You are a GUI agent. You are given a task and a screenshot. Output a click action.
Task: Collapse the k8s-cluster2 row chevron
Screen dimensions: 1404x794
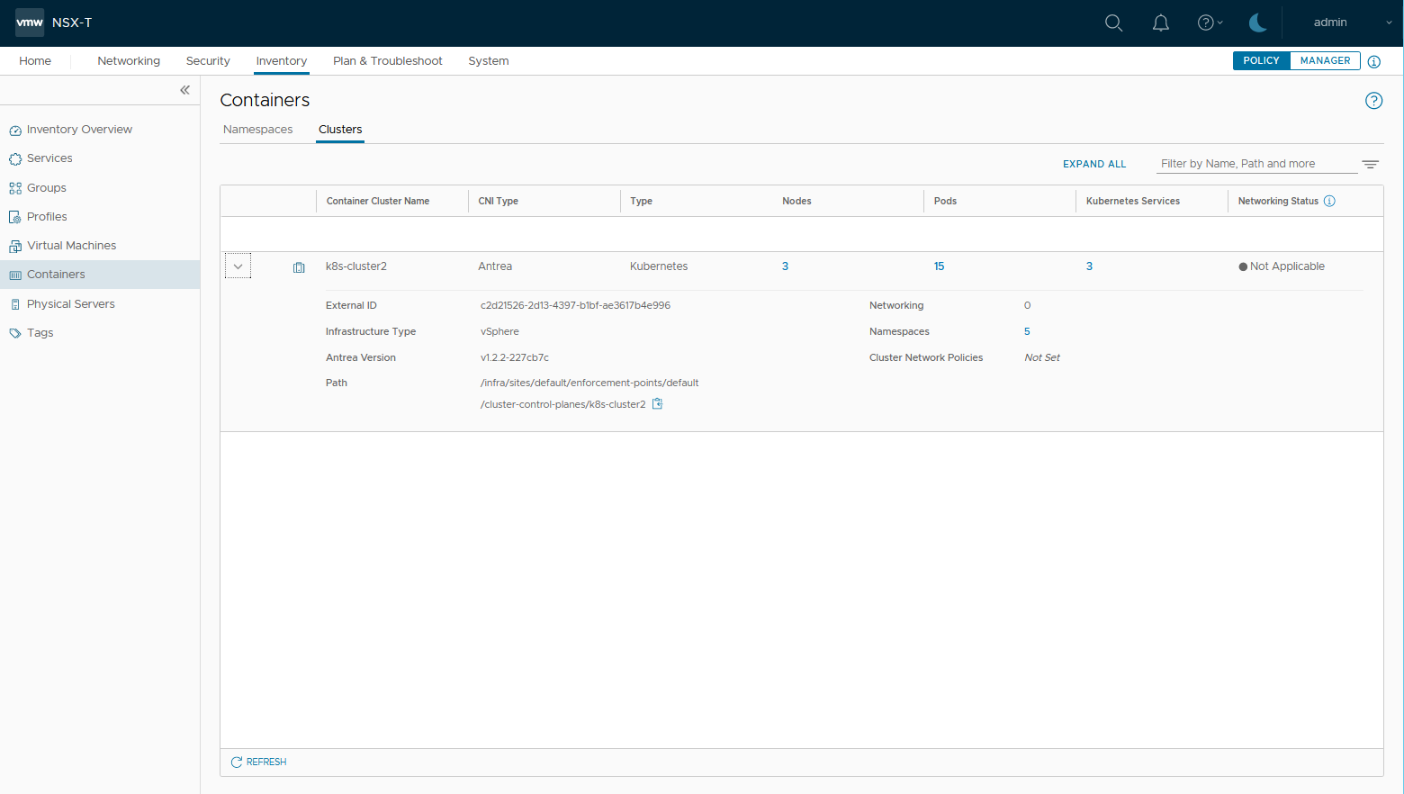238,266
